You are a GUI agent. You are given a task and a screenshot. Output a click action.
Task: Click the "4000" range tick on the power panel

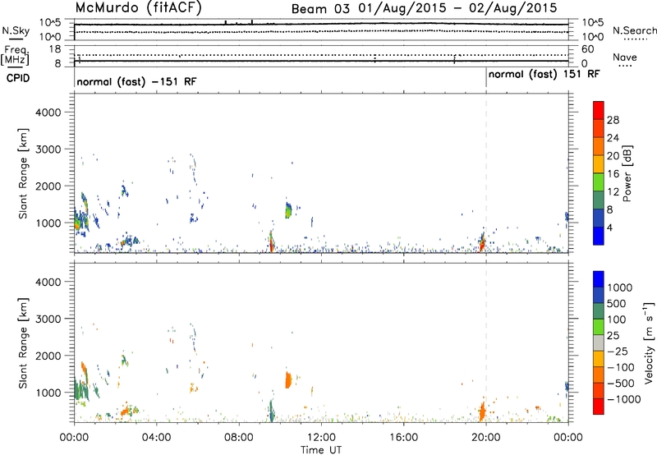tap(48, 113)
